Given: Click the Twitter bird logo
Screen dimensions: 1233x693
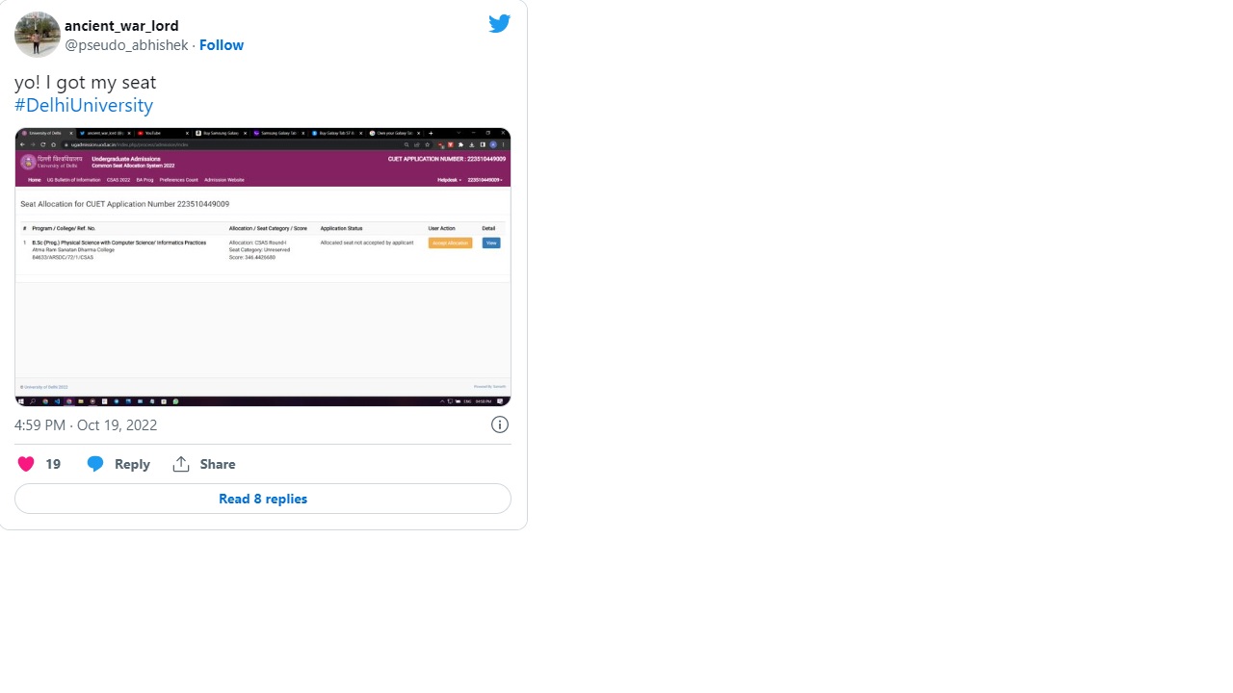Looking at the screenshot, I should (x=499, y=24).
